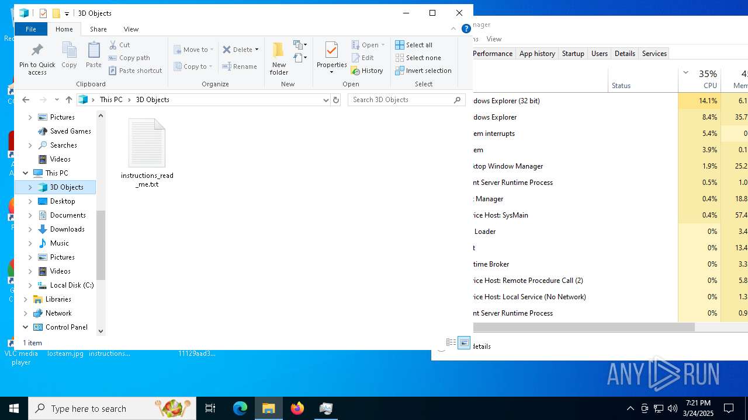Expand the Documents tree node
Viewport: 748px width, 420px height.
[x=30, y=215]
